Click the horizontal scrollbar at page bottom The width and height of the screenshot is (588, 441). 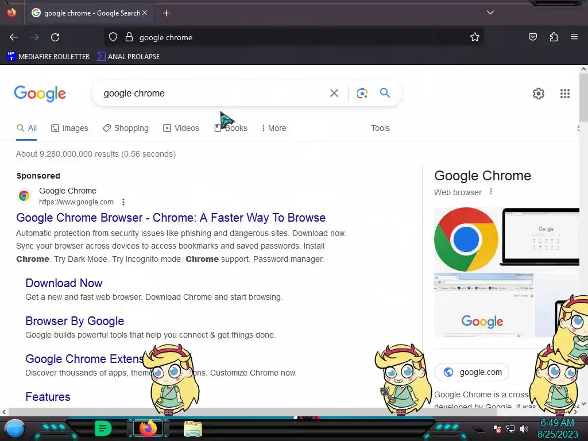pyautogui.click(x=253, y=412)
